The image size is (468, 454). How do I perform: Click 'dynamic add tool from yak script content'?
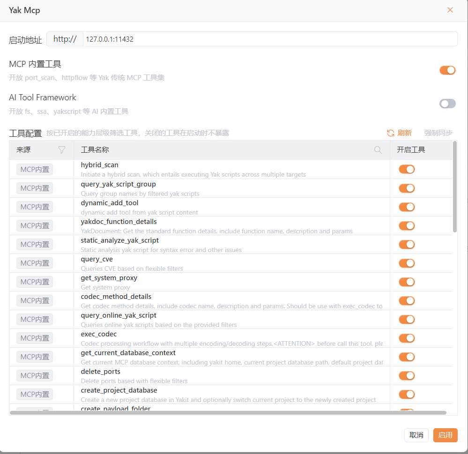pos(139,213)
